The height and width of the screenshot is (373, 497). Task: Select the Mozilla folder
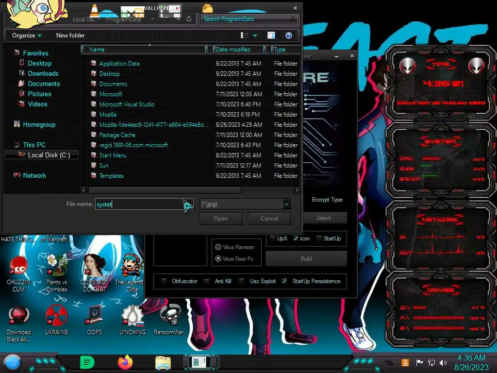[108, 115]
